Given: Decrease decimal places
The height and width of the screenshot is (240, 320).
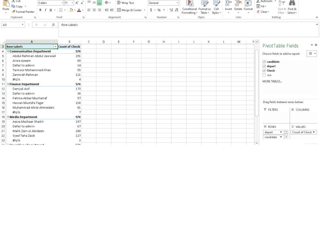Looking at the screenshot, I should tap(177, 10).
